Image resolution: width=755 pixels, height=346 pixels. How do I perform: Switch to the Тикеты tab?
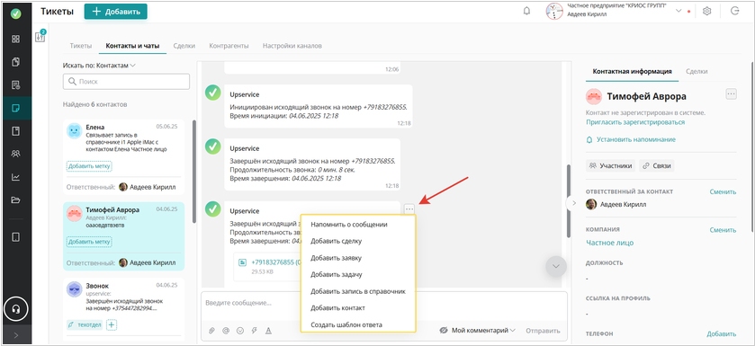(x=80, y=46)
